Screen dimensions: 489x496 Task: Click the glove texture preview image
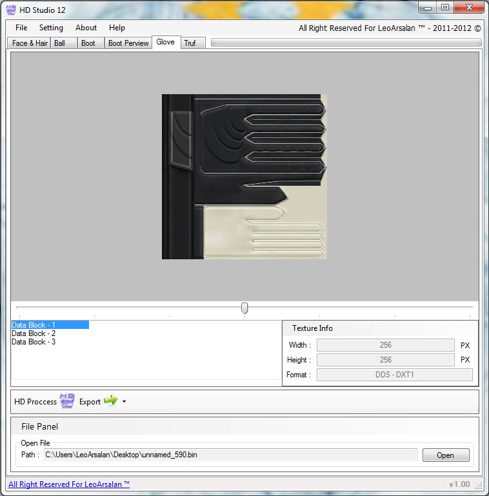[x=245, y=177]
